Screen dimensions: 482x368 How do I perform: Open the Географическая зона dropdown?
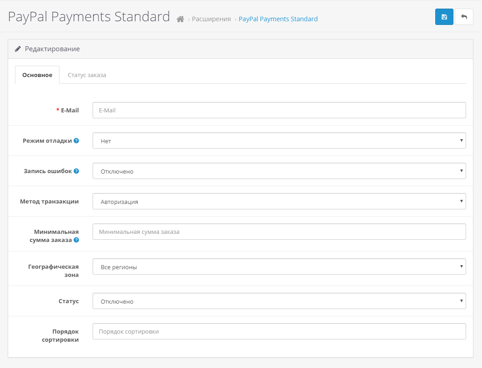pos(279,267)
